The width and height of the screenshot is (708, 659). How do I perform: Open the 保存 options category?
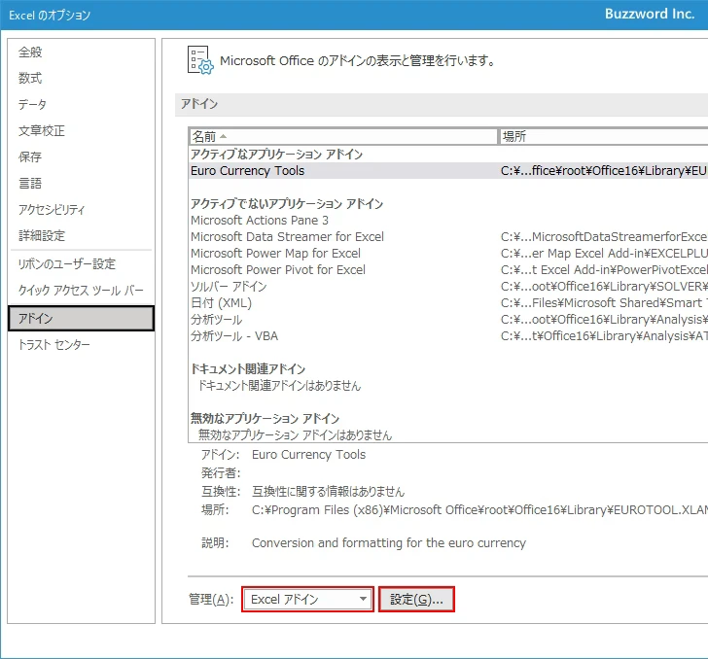pyautogui.click(x=82, y=156)
